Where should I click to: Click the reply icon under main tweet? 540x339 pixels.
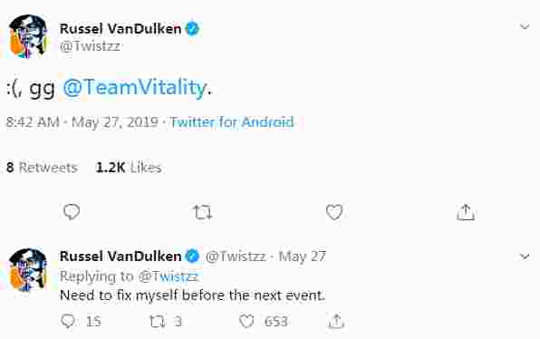coord(72,212)
